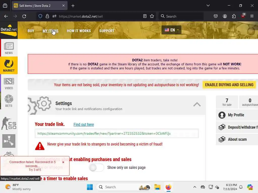Image resolution: width=258 pixels, height=193 pixels.
Task: Click ENABLE BUYING AND SELLING button
Action: click(229, 85)
